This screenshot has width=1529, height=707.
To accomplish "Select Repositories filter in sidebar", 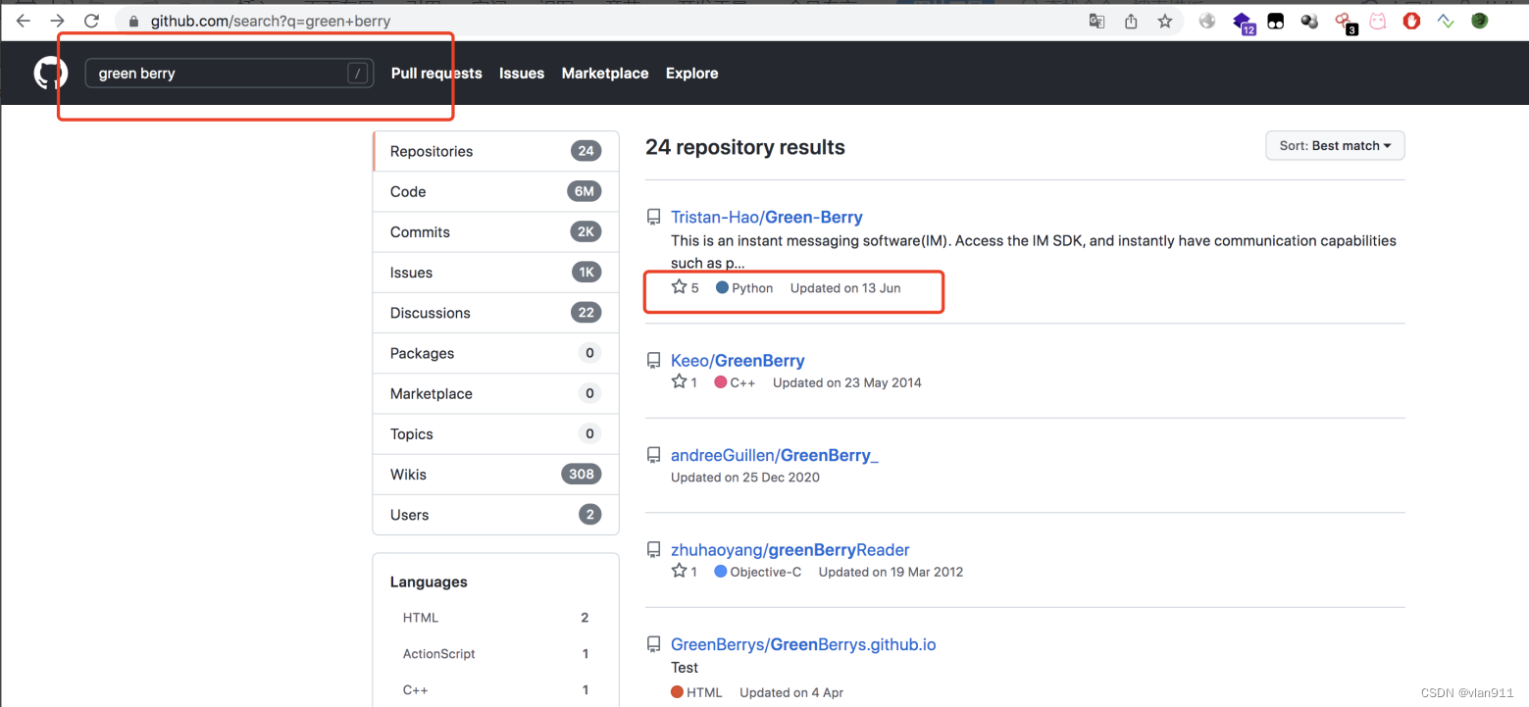I will click(x=496, y=151).
